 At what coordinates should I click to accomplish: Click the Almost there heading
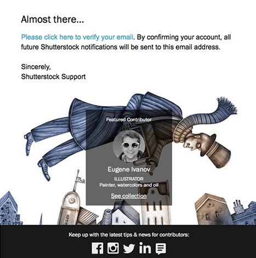(x=53, y=19)
